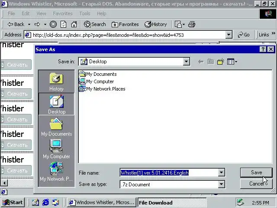Go to the Home page icon

tap(74, 24)
